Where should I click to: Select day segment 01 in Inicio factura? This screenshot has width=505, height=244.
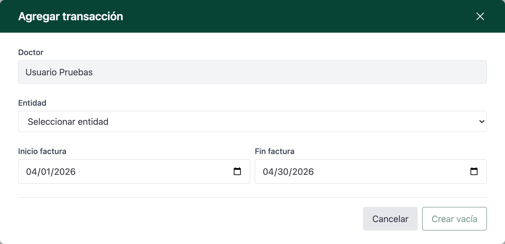click(x=46, y=172)
